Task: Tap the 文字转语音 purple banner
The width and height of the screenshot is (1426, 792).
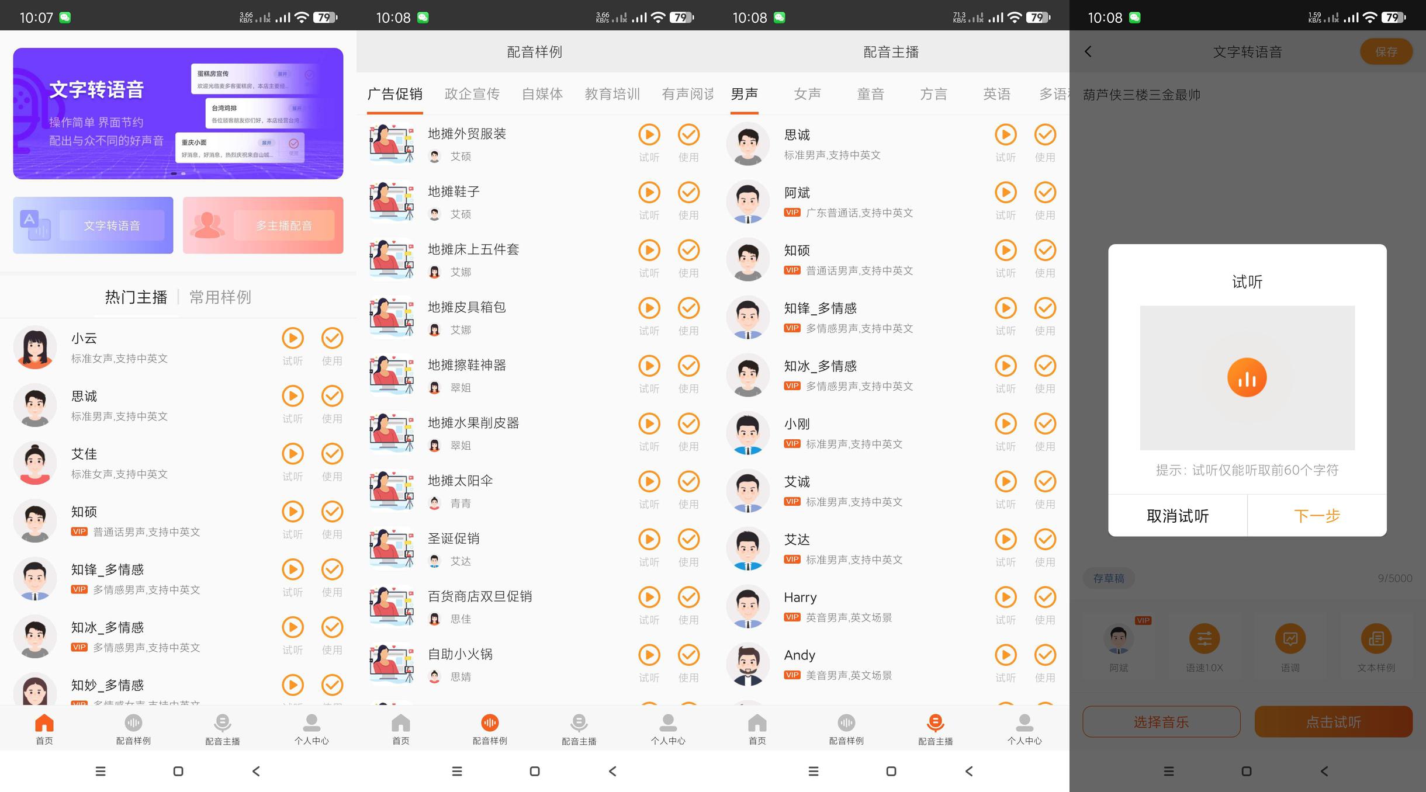Action: (178, 113)
